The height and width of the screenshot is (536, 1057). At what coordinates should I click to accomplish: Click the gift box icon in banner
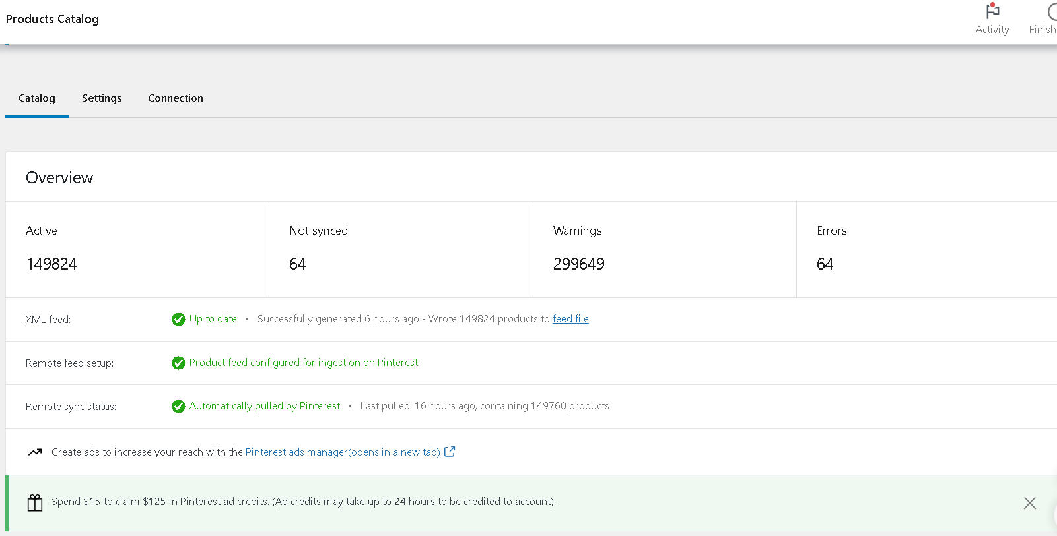point(35,503)
